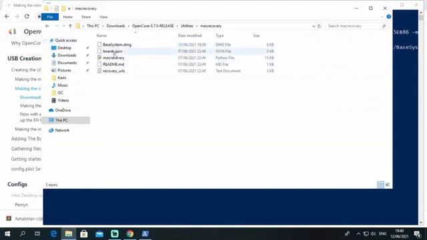
Task: Go back in File Explorer
Action: click(47, 26)
